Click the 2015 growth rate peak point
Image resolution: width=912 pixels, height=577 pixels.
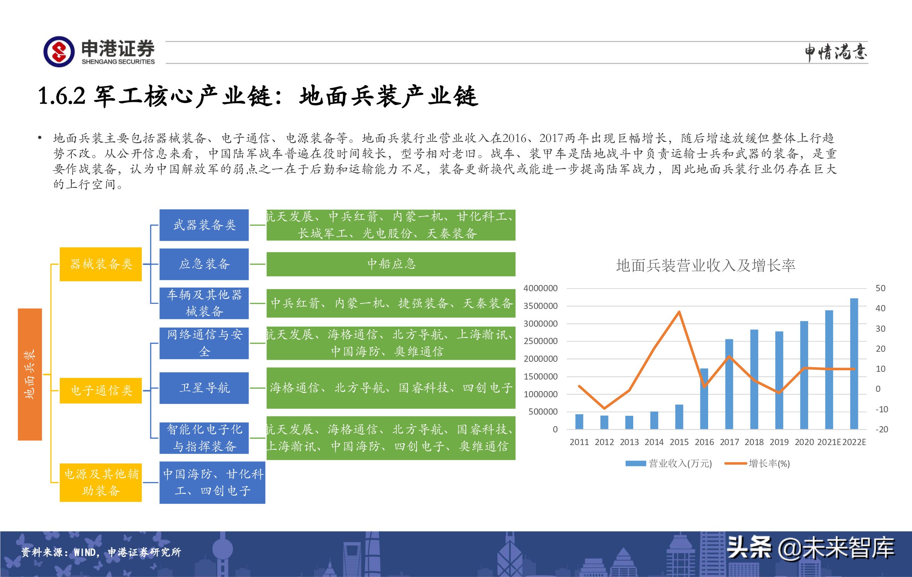click(679, 312)
